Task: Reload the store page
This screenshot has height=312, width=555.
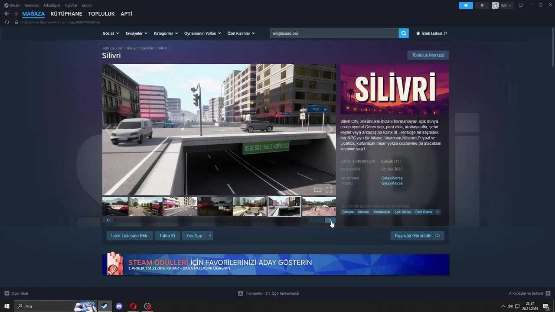Action: pyautogui.click(x=7, y=22)
